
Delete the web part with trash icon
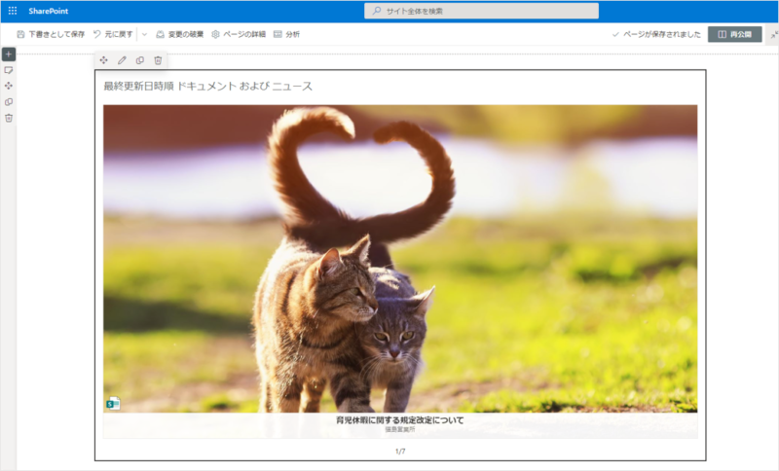158,60
